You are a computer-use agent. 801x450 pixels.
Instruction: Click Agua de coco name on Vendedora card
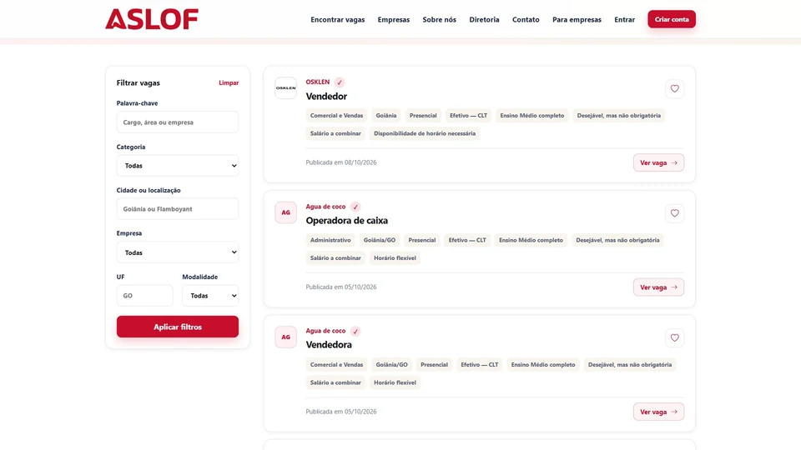pyautogui.click(x=326, y=331)
